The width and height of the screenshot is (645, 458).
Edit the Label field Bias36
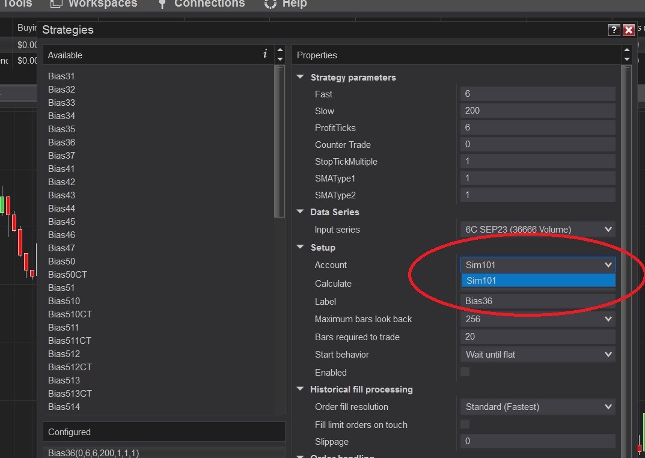(x=537, y=301)
